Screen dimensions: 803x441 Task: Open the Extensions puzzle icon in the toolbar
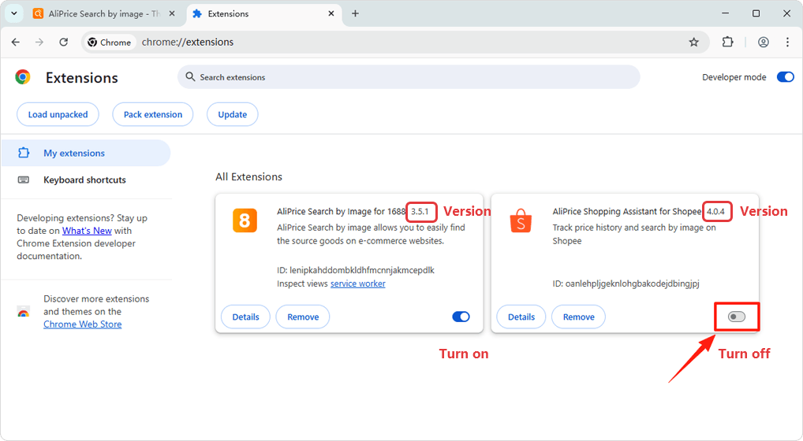tap(727, 43)
